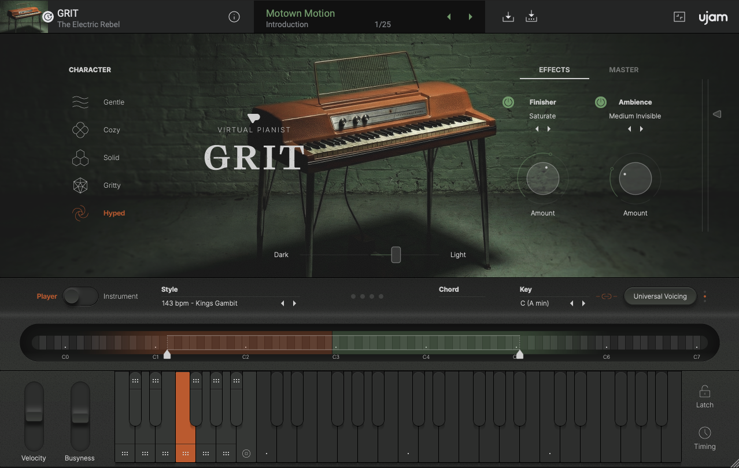
Task: Click the Busyness slider
Action: point(80,415)
